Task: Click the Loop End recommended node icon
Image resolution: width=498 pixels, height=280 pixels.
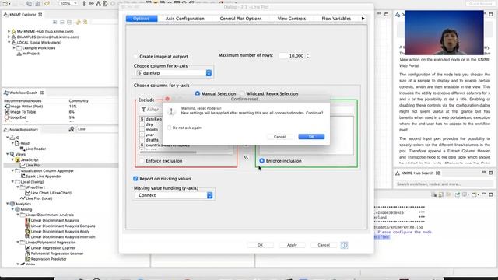Action: coord(7,117)
